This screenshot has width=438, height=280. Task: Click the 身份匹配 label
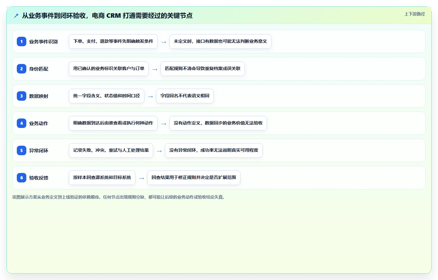(x=39, y=69)
